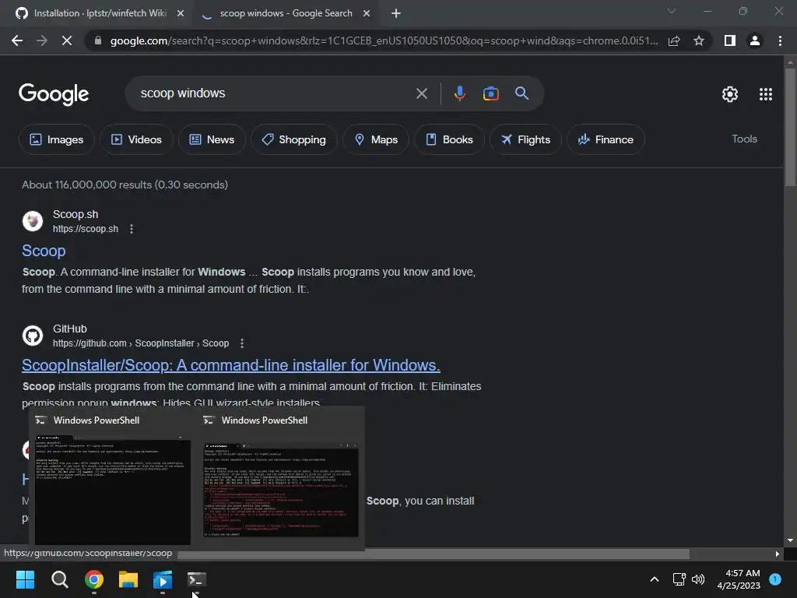This screenshot has width=797, height=598.
Task: Click Scoop.sh site favicon
Action: 33,221
